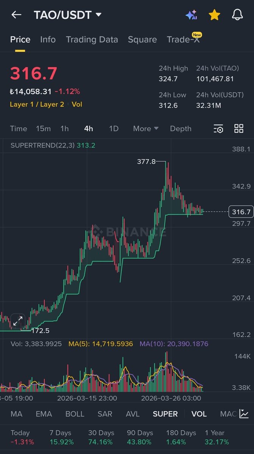Screen dimensions: 254x454
Task: Tap the Today -1.31% performance
Action: pos(22,437)
